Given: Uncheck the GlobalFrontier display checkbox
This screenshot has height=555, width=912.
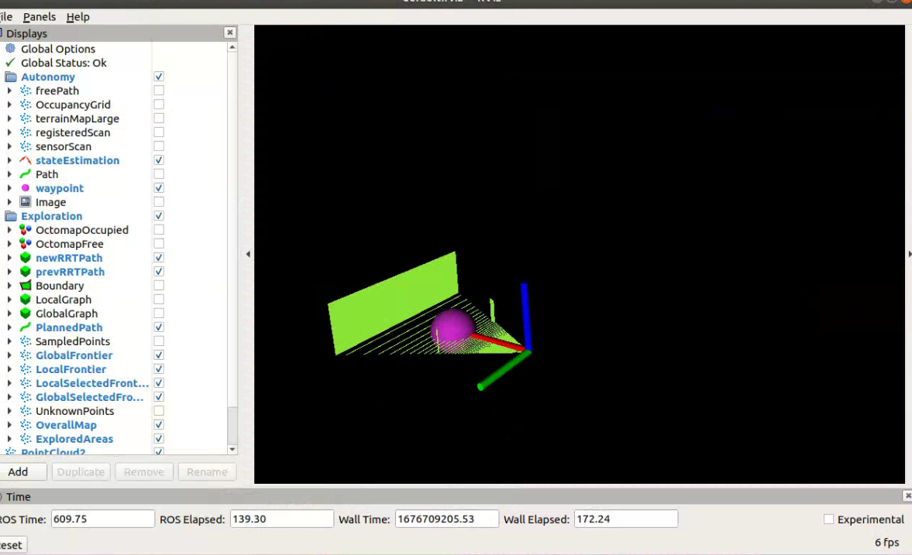Looking at the screenshot, I should 159,355.
